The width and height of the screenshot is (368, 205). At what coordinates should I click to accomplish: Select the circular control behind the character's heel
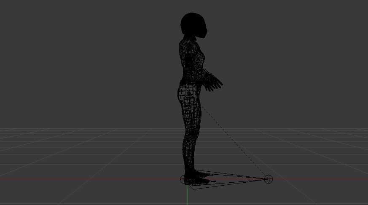[x=183, y=179]
